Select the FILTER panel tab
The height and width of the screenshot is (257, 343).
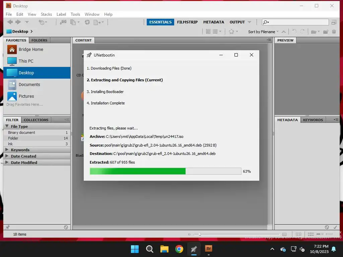[x=12, y=120]
